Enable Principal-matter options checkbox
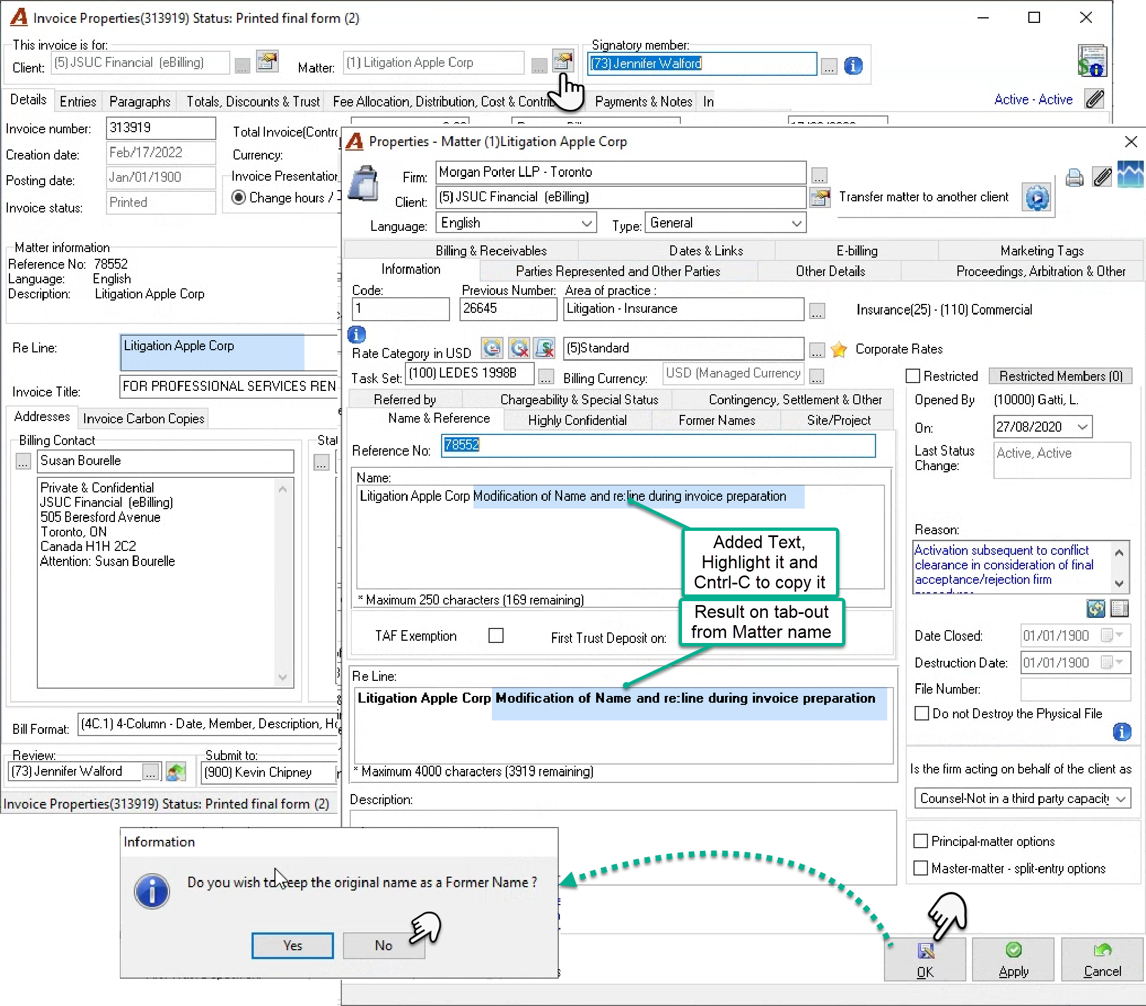Image resolution: width=1146 pixels, height=1006 pixels. click(x=920, y=841)
